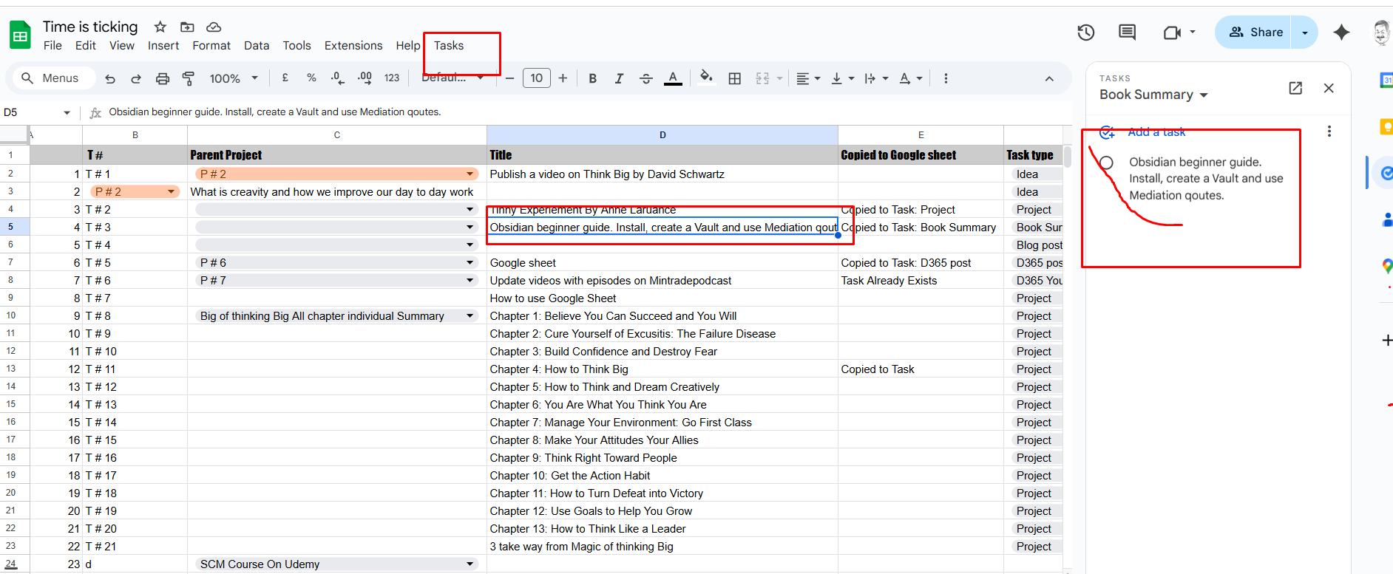The image size is (1393, 574).
Task: Expand the Book Summary task list dropdown
Action: 1204,95
